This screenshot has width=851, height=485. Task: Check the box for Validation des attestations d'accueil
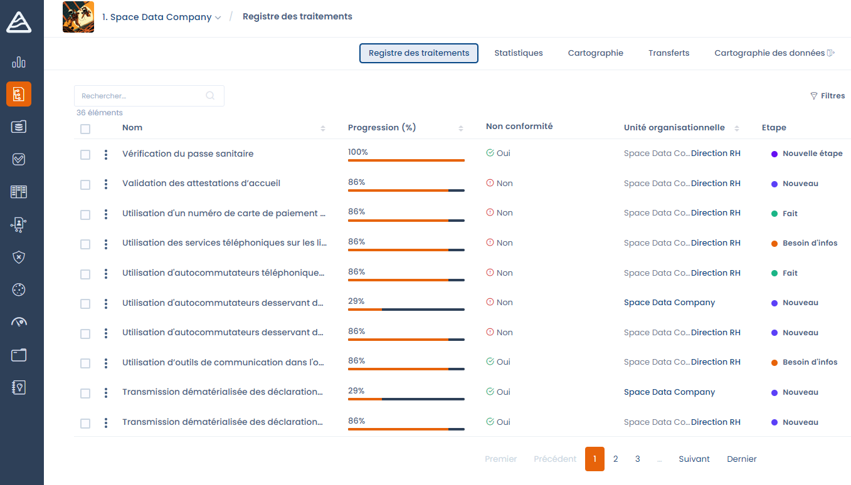coord(85,185)
